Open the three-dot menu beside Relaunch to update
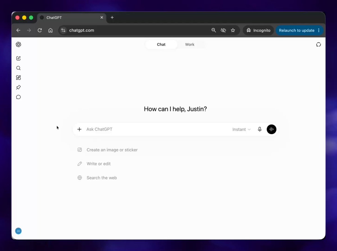 tap(319, 30)
